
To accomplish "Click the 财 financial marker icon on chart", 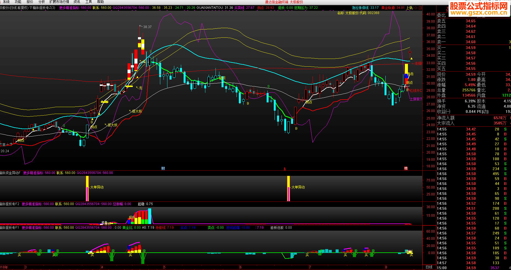I will [x=163, y=168].
